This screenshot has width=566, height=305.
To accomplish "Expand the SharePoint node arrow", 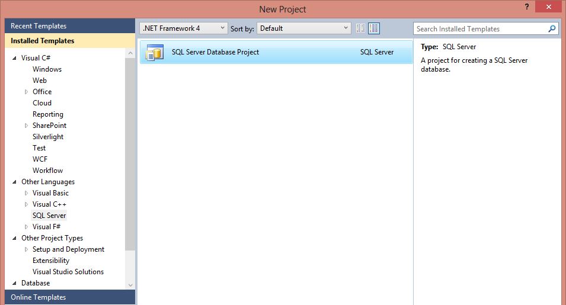I will [x=26, y=126].
